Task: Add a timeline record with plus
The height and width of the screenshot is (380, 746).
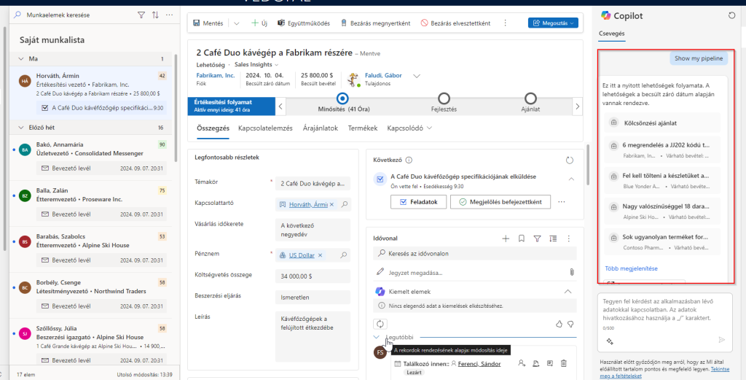Action: click(506, 239)
